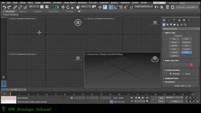Create a Teapot primitive
The width and height of the screenshot is (201, 113).
coord(174,52)
